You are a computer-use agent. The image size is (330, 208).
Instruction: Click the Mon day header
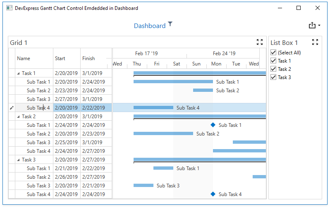(x=216, y=64)
